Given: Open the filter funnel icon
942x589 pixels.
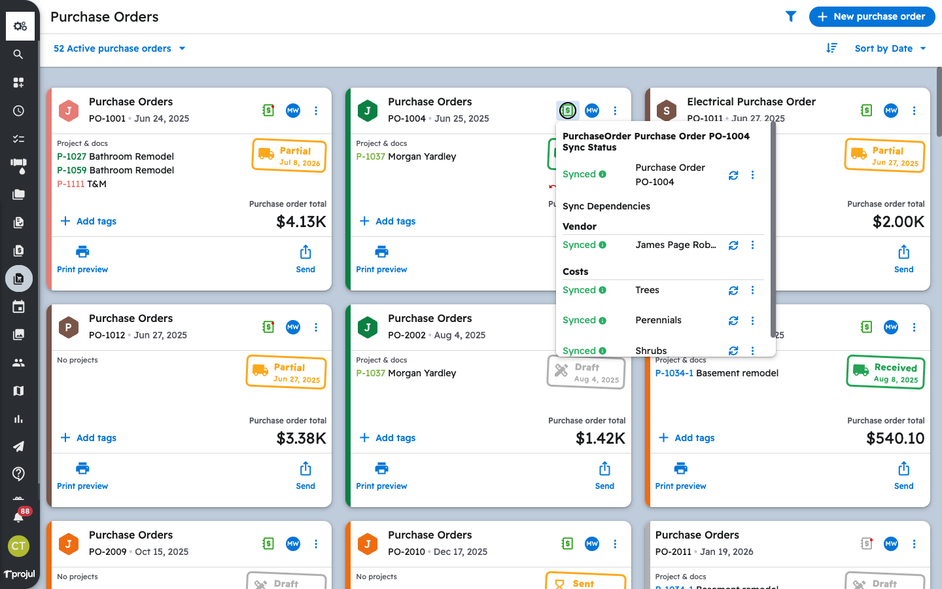Looking at the screenshot, I should 791,16.
